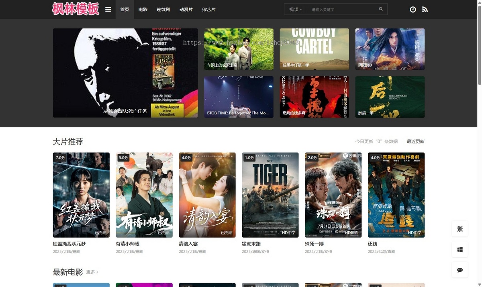Image resolution: width=482 pixels, height=287 pixels.
Task: Open the 决死突击队:死亡任务 banner
Action: click(x=125, y=73)
